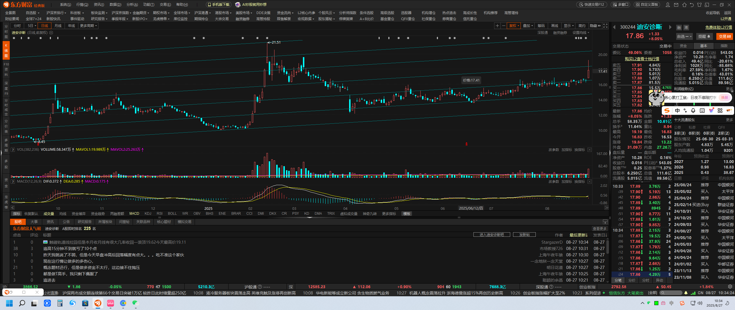Expand the 5日 period dropdown
This screenshot has height=310, width=735.
tap(32, 26)
